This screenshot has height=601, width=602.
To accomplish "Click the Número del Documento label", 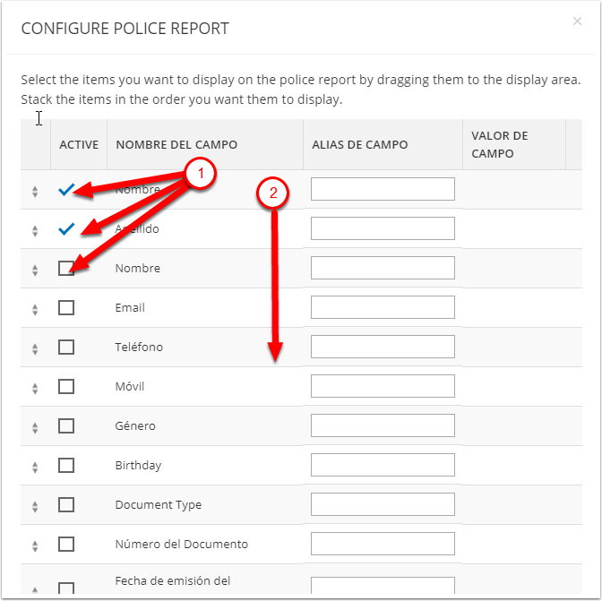I will pyautogui.click(x=182, y=545).
